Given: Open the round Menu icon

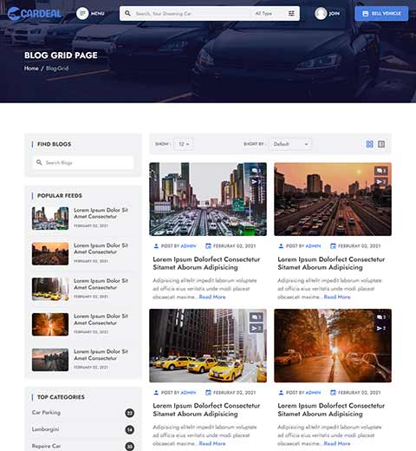Looking at the screenshot, I should point(82,13).
